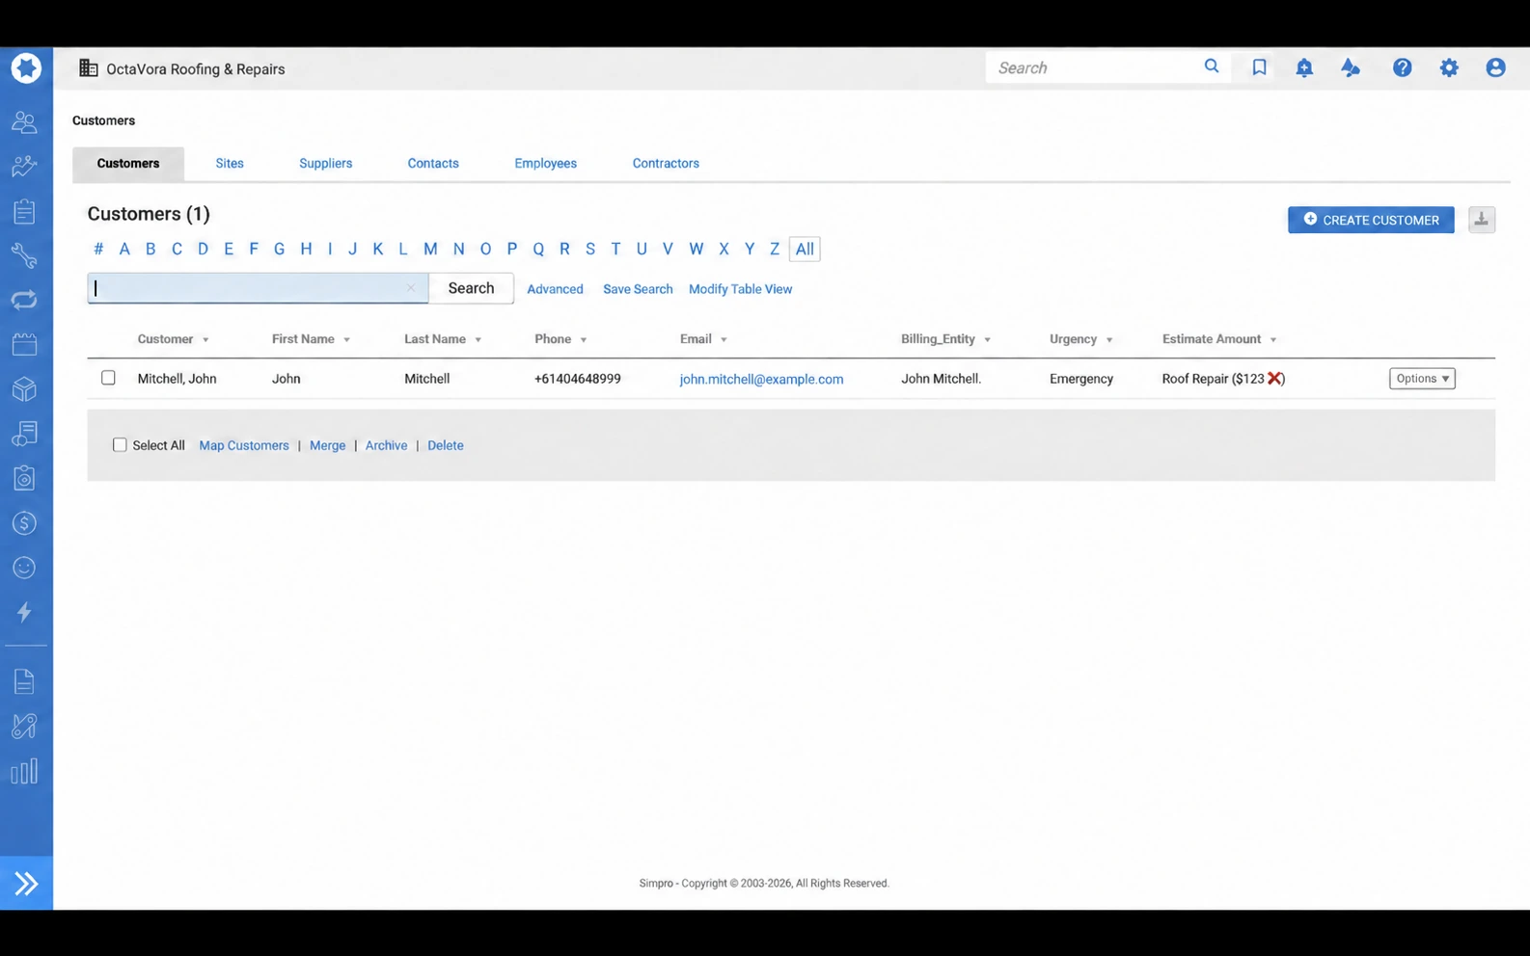Screen dimensions: 1530x956
Task: Open the lightning bolt sidebar icon
Action: pos(24,612)
